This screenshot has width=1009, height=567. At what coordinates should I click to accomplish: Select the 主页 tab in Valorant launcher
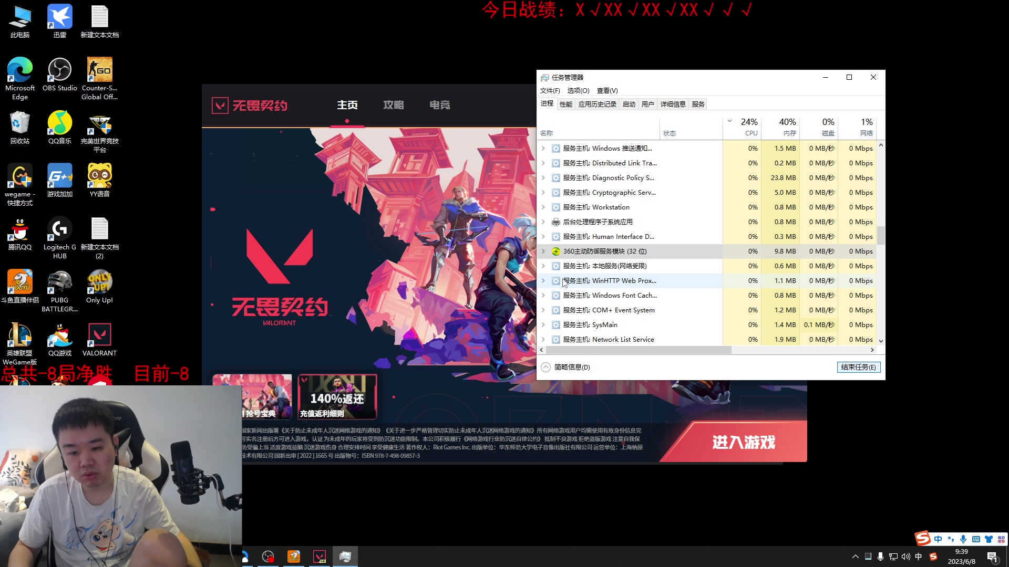click(347, 105)
